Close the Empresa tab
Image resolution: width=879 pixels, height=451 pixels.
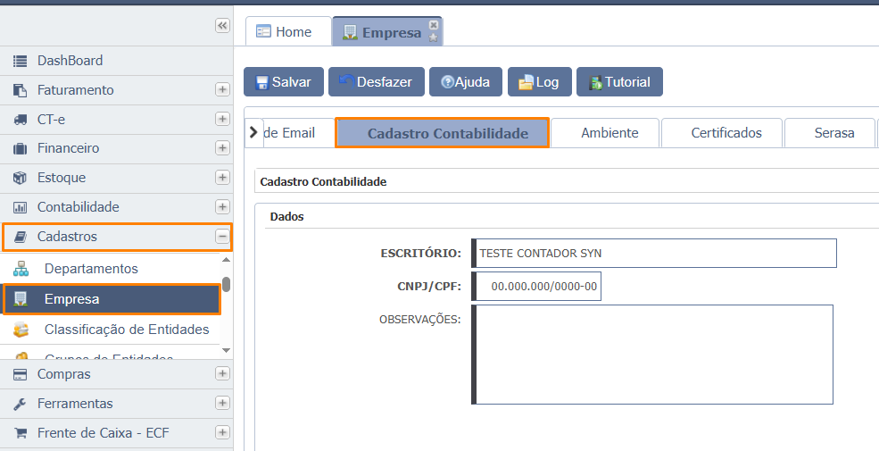[x=434, y=25]
